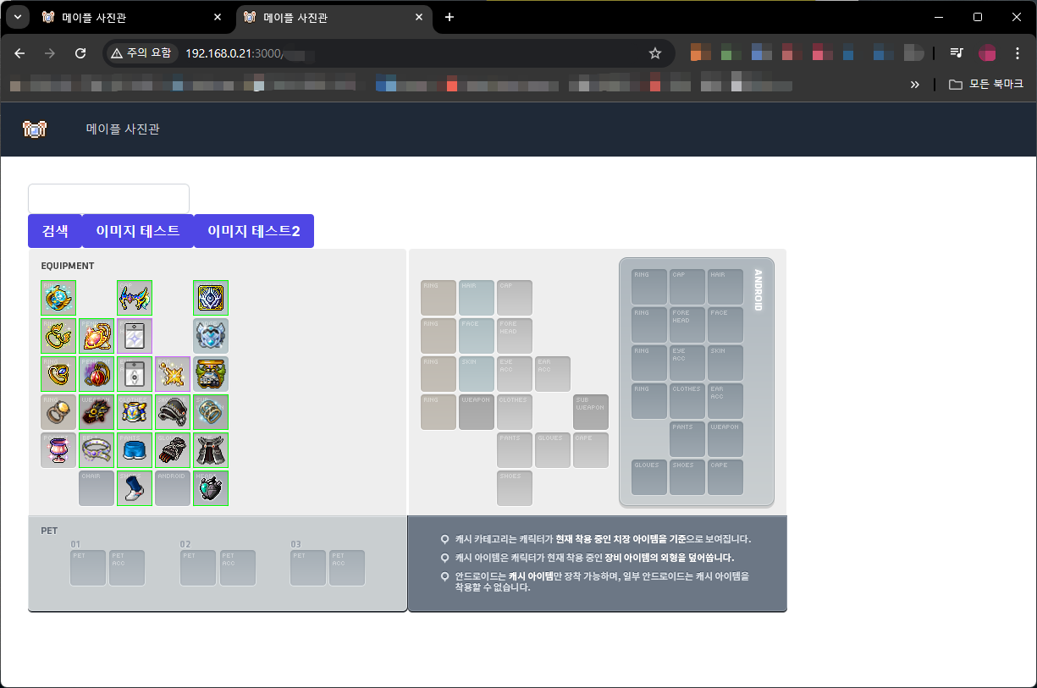
Task: Click the 주의 요함 security warning chip
Action: (x=141, y=53)
